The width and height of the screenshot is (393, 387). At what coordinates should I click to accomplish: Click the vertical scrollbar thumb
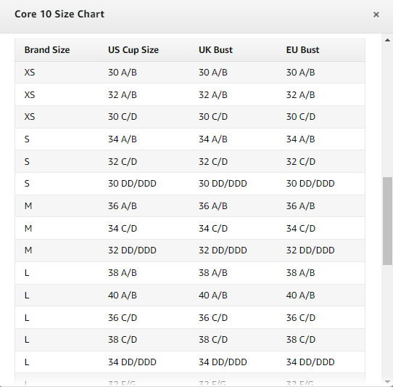coord(387,221)
